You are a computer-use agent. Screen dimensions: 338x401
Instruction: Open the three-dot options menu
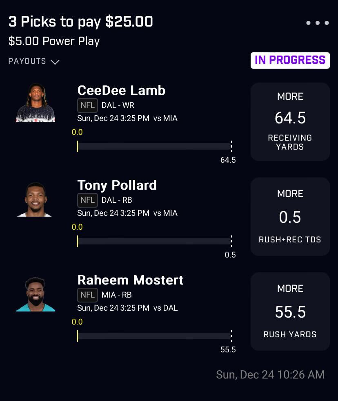pos(317,23)
